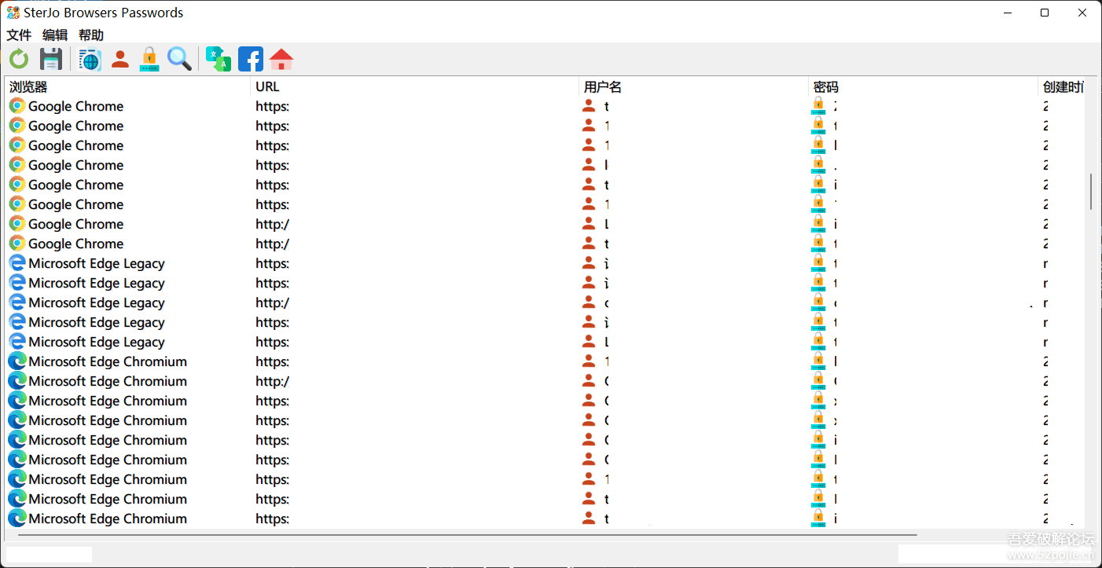The width and height of the screenshot is (1102, 568).
Task: Open search with the magnifying glass icon
Action: click(x=179, y=59)
